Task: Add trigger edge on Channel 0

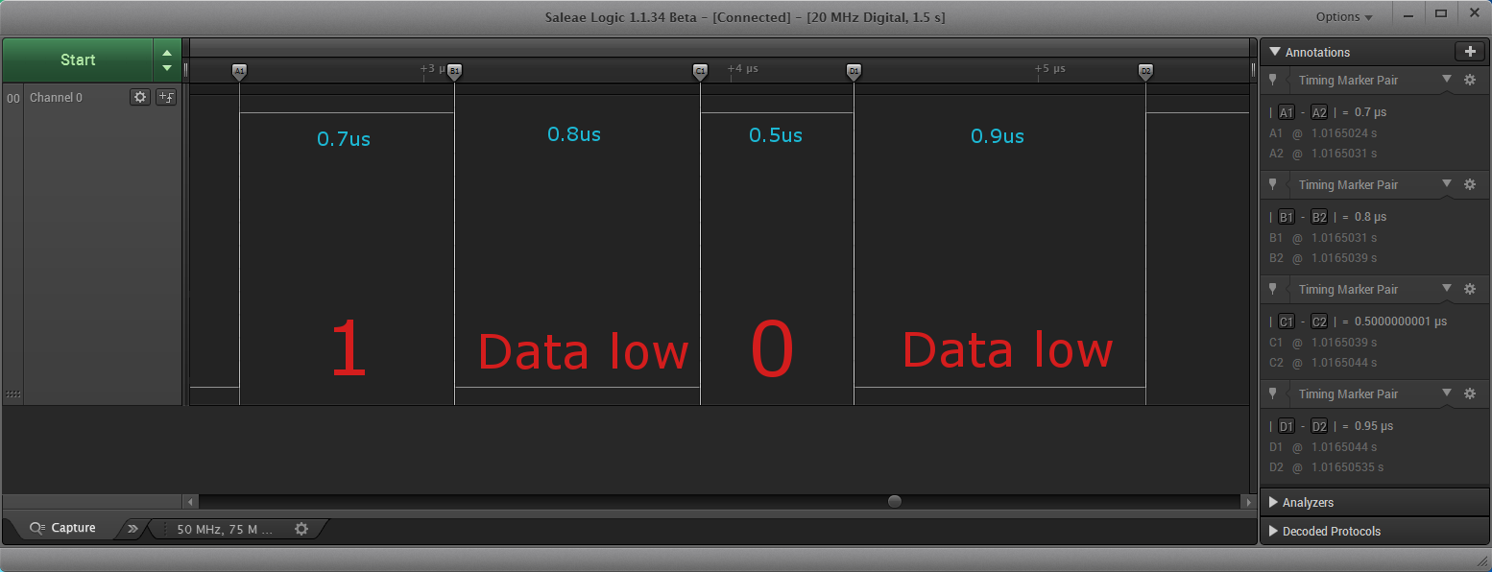Action: coord(166,97)
